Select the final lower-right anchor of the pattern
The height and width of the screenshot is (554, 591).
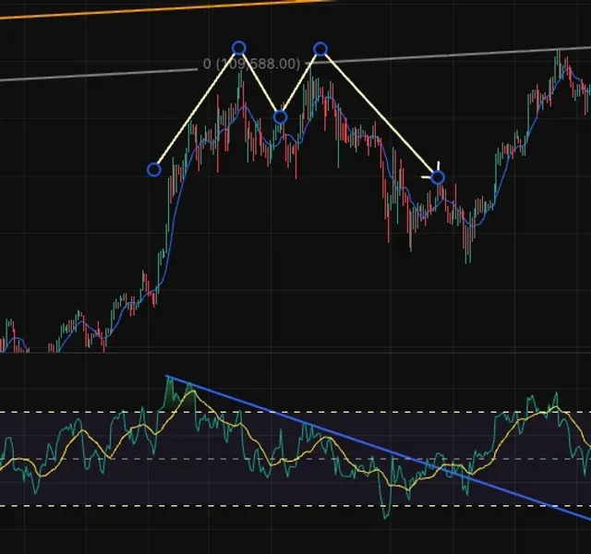tap(438, 177)
